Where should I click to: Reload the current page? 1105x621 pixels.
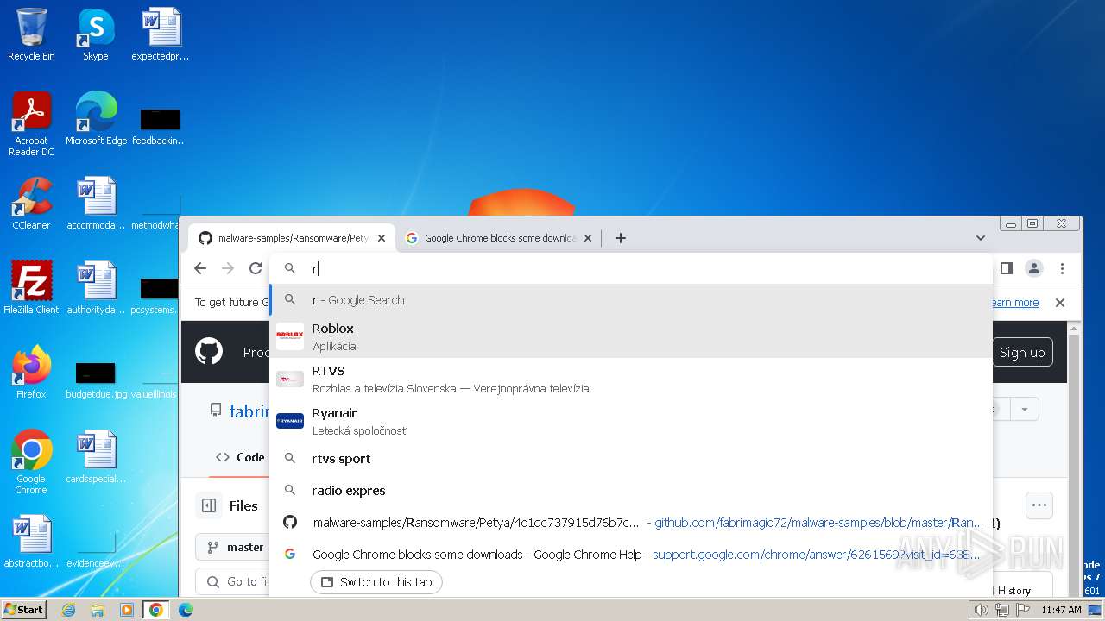pyautogui.click(x=256, y=268)
